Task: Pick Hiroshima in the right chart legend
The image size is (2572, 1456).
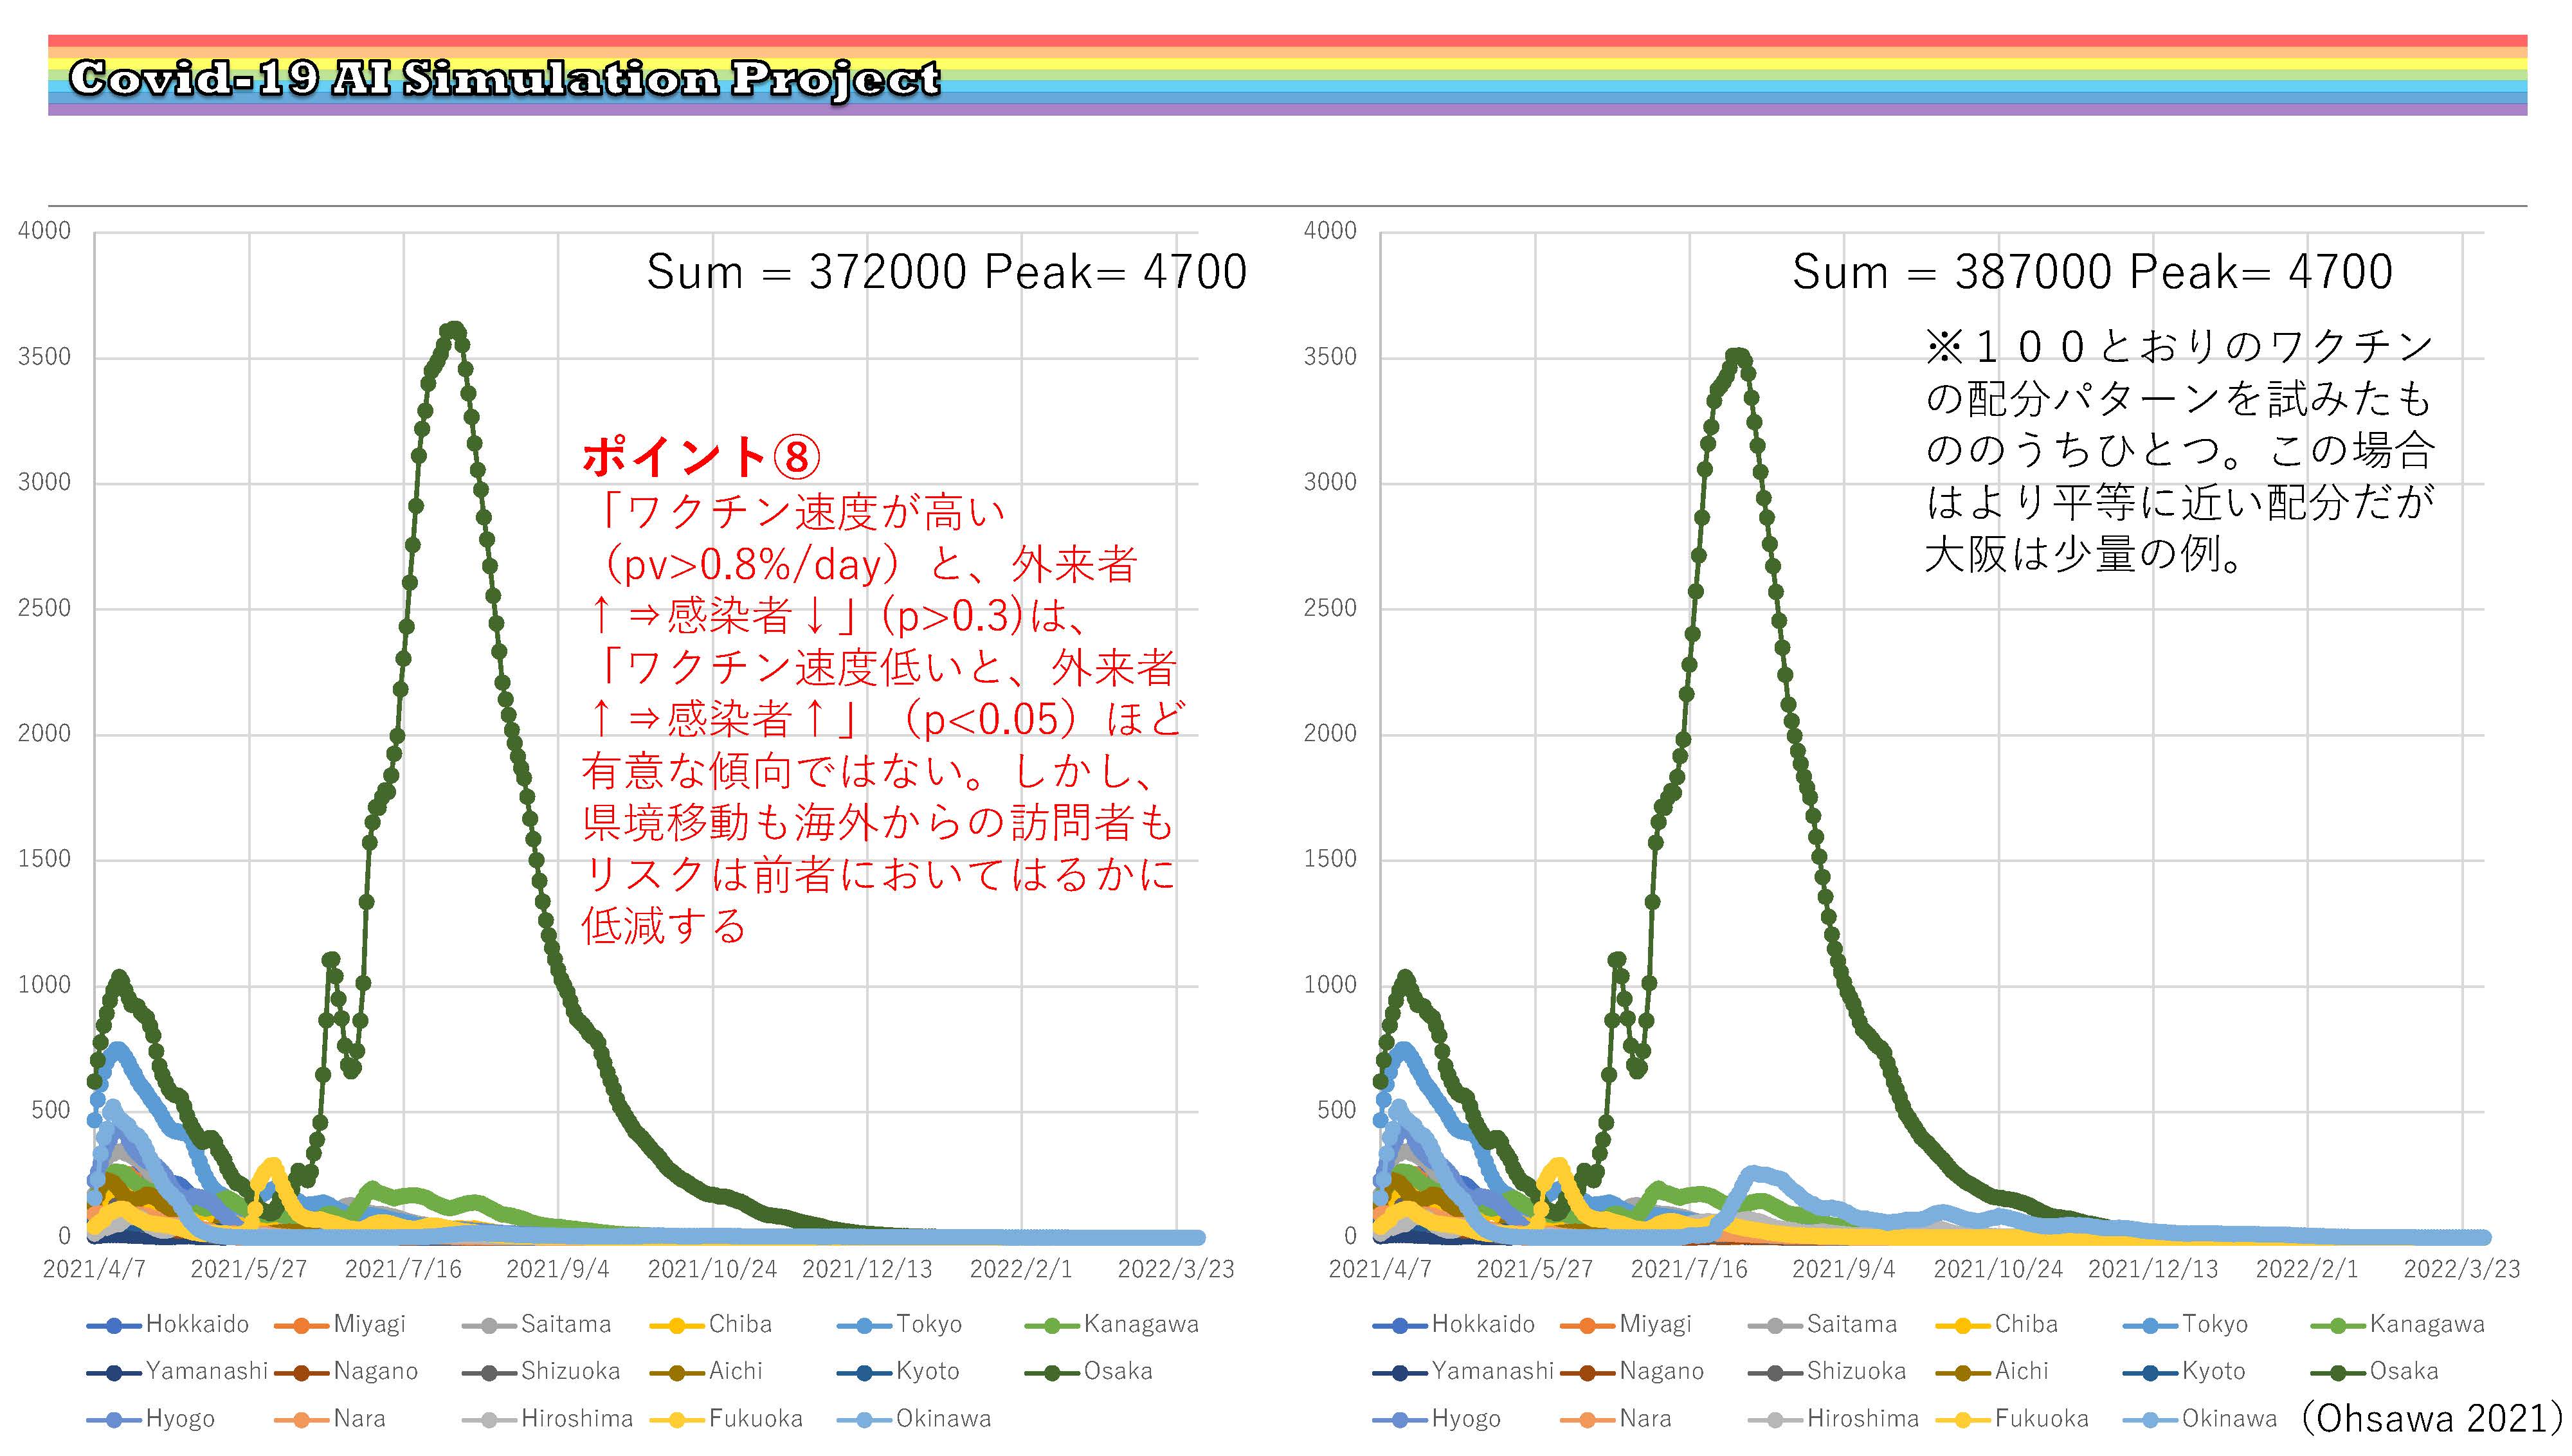Action: click(x=1833, y=1419)
